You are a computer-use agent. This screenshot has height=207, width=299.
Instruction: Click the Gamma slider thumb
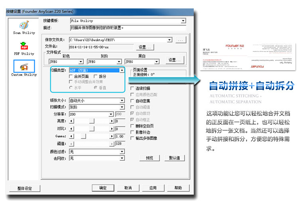tap(83, 136)
